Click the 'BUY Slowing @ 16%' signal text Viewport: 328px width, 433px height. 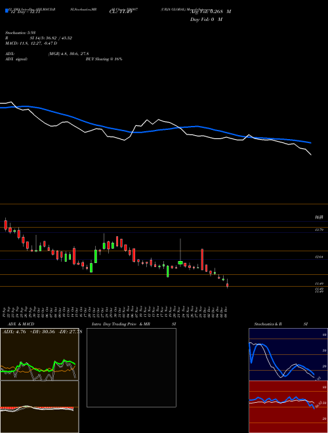[104, 59]
